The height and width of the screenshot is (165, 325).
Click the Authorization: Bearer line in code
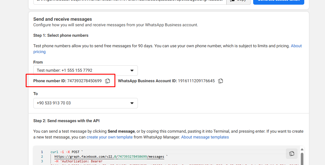coord(78,161)
